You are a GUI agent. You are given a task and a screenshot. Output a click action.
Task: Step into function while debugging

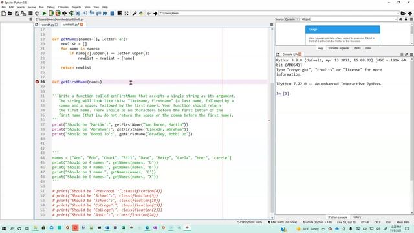pyautogui.click(x=92, y=13)
